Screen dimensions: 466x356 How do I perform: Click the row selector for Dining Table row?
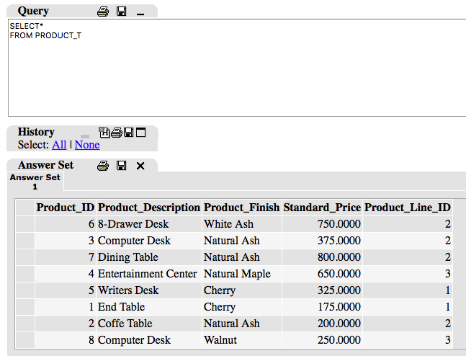pos(25,257)
